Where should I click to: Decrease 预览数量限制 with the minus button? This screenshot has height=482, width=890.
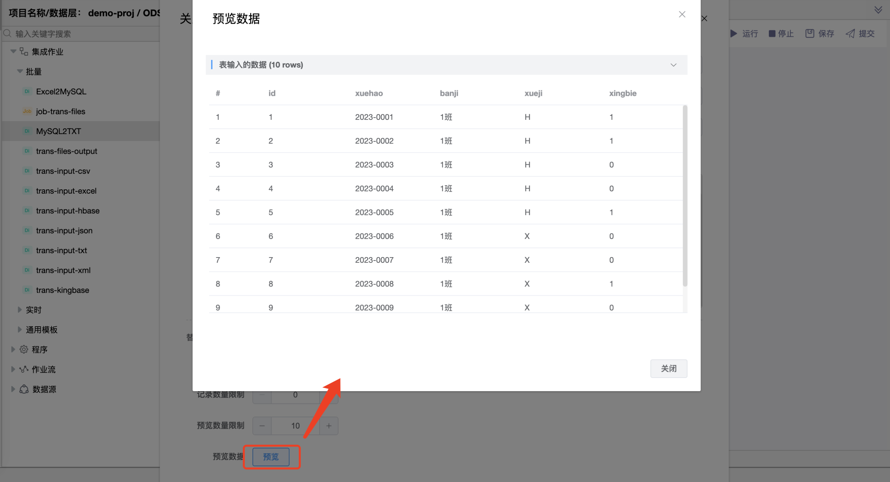pyautogui.click(x=262, y=426)
